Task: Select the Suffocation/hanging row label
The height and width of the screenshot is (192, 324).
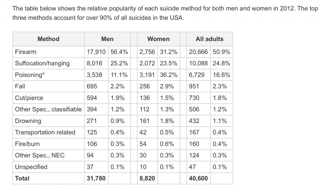Action: point(42,63)
